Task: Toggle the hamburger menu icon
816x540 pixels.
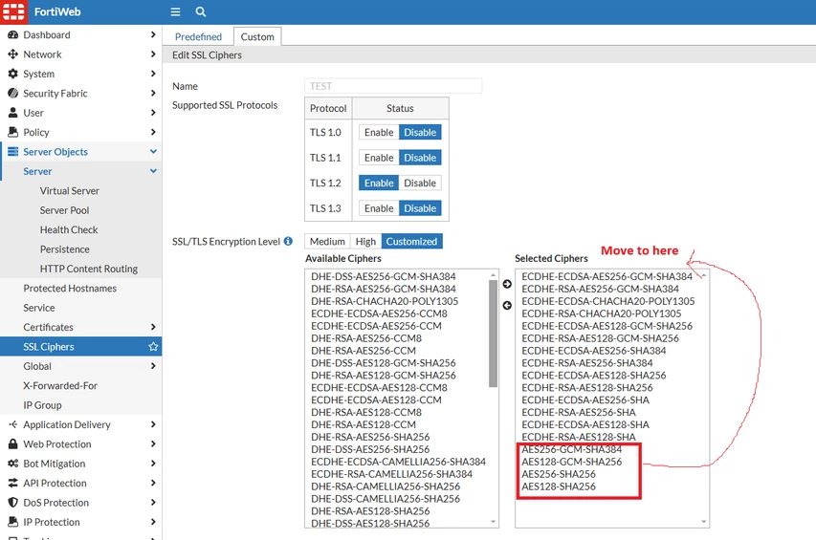Action: click(x=175, y=11)
